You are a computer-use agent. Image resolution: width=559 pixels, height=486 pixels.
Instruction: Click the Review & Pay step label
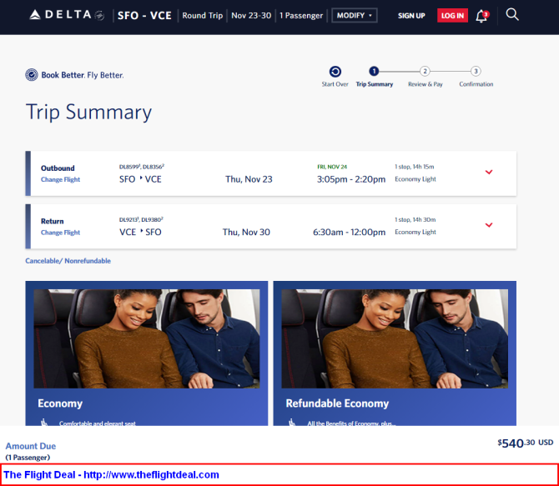coord(426,84)
